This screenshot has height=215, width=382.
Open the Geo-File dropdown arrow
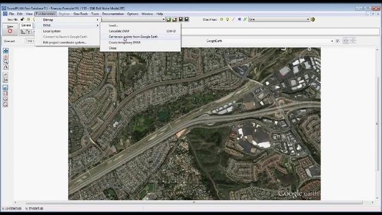pos(164,19)
